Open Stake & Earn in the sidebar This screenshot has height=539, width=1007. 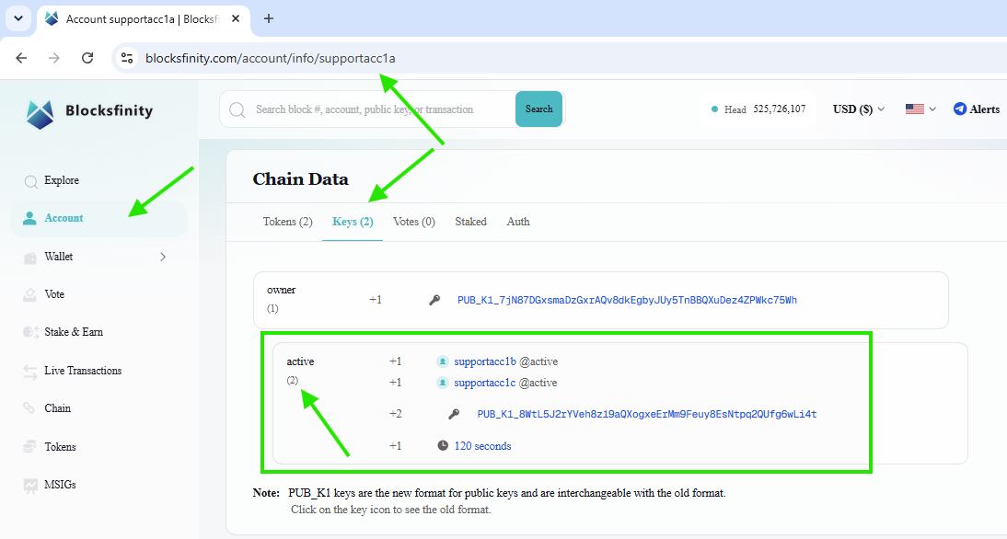(x=74, y=332)
